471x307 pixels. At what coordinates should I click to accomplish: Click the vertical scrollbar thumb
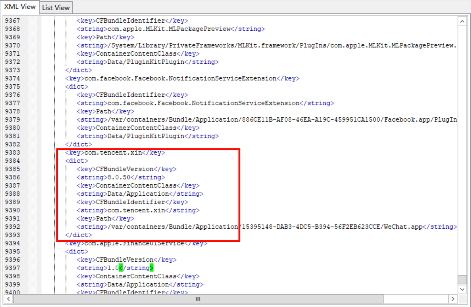click(462, 280)
